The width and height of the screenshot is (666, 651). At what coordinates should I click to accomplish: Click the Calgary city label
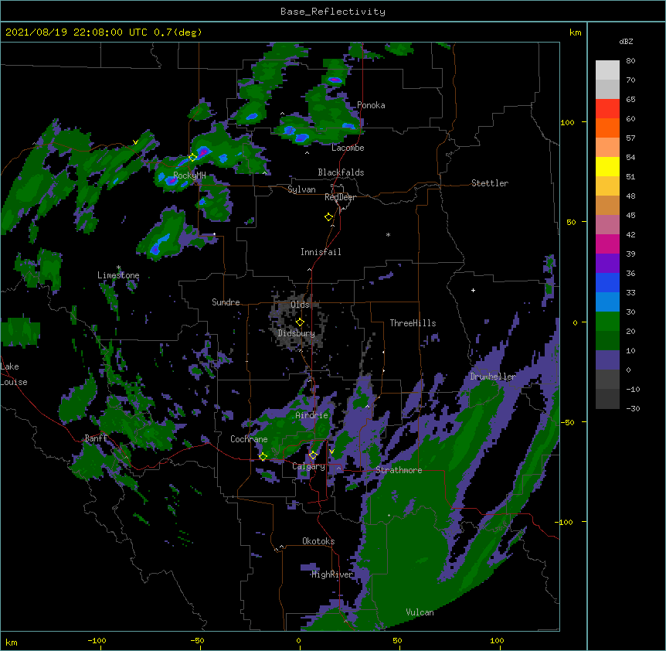308,466
